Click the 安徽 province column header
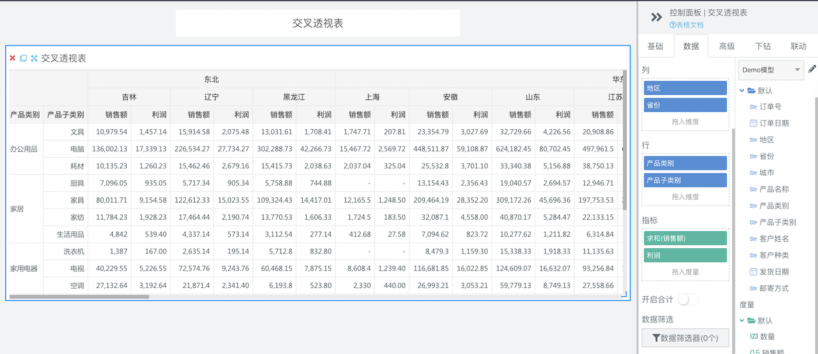The height and width of the screenshot is (354, 818). point(450,97)
